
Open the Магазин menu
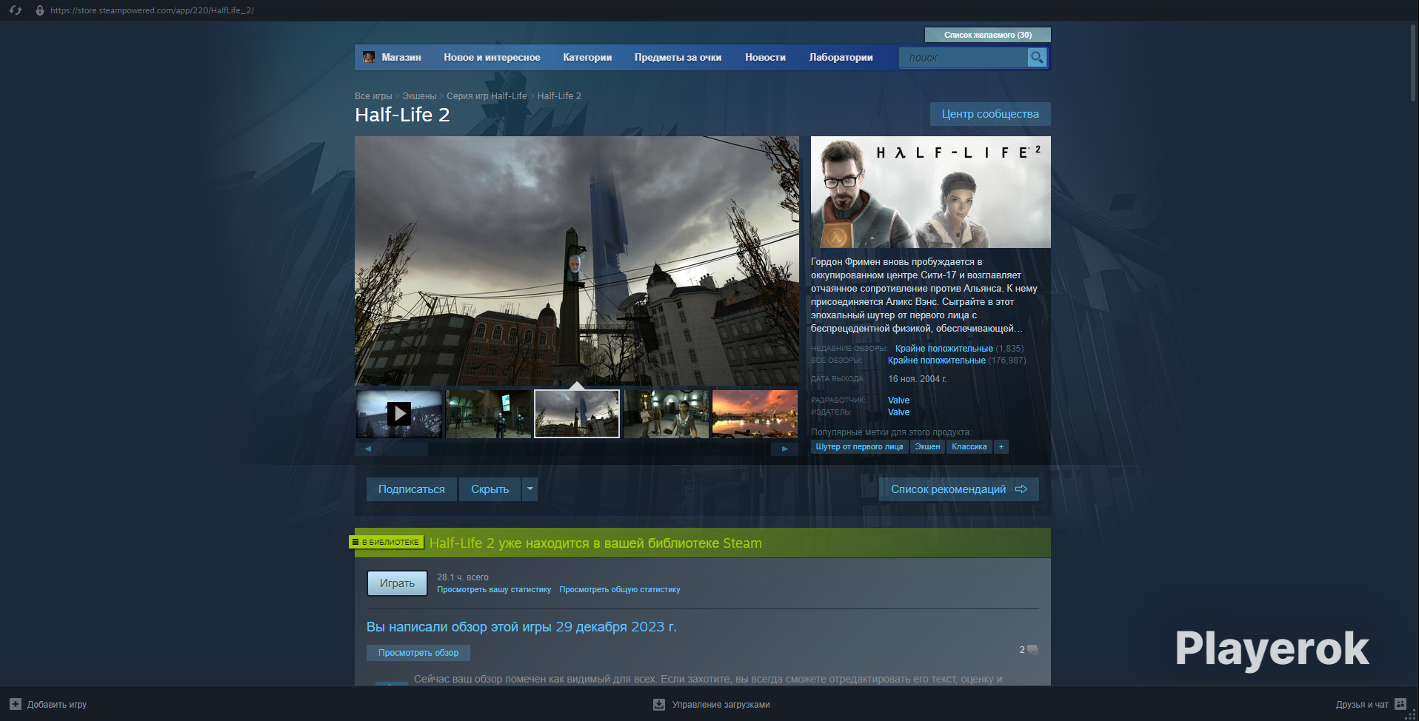tap(401, 57)
